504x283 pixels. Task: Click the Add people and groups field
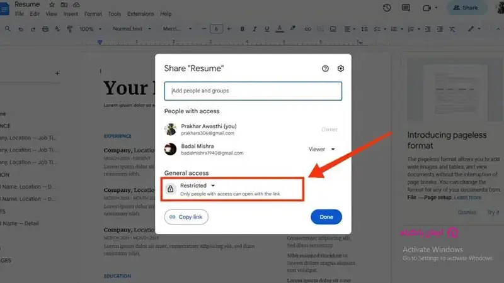pyautogui.click(x=253, y=91)
